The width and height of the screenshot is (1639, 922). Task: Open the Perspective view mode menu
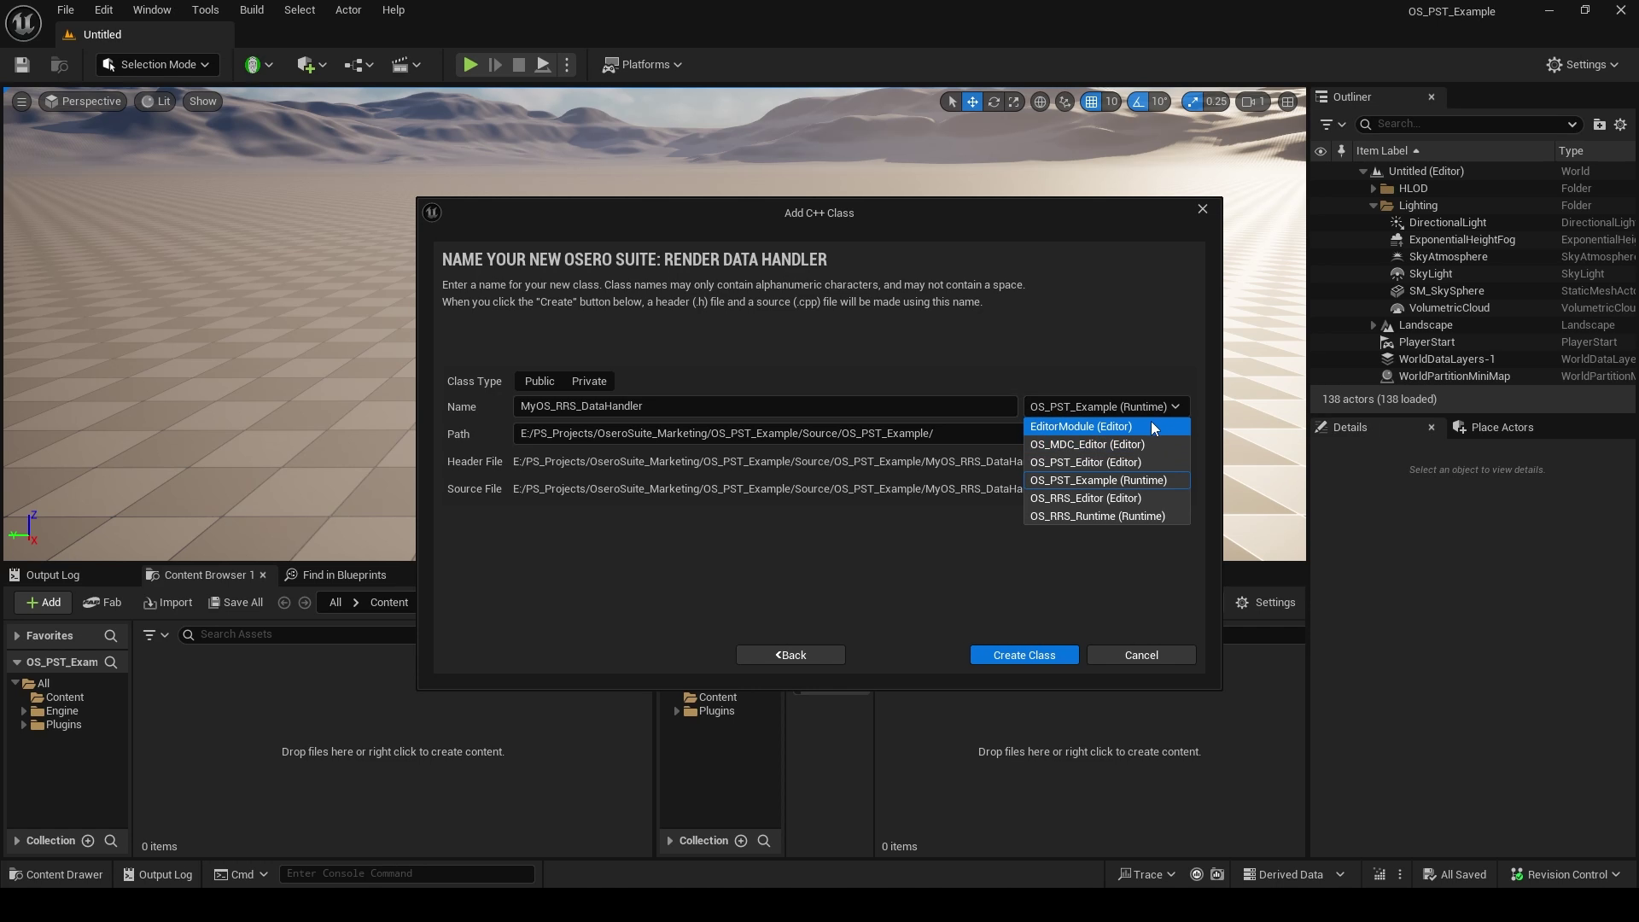[84, 102]
